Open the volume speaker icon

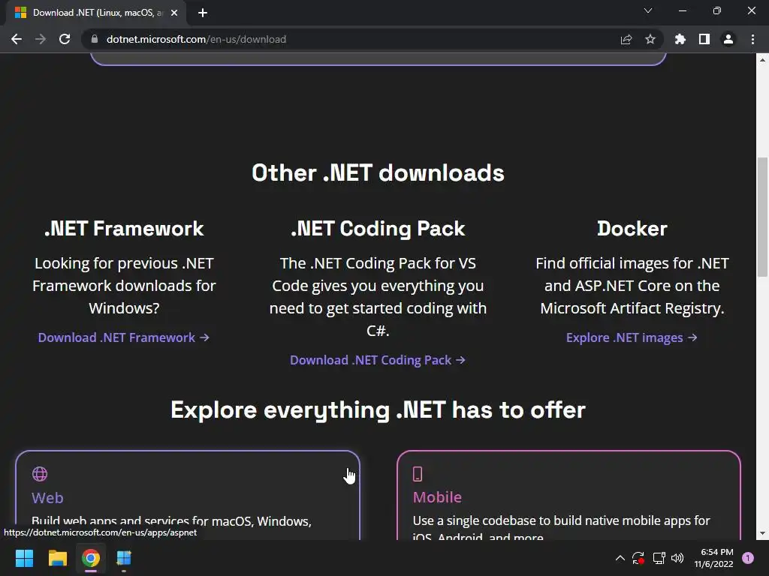(677, 558)
